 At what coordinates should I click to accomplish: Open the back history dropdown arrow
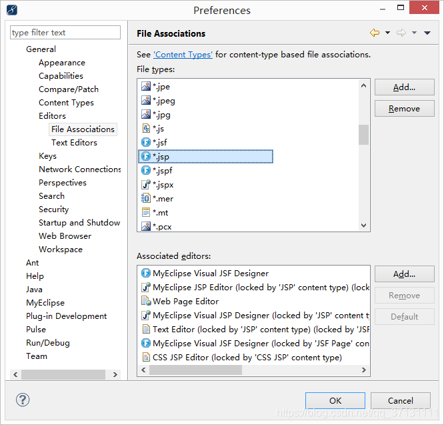[387, 33]
